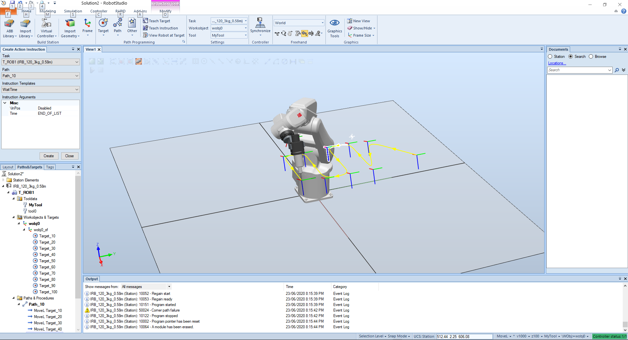Select the Search radio button
The height and width of the screenshot is (340, 628).
coord(571,57)
